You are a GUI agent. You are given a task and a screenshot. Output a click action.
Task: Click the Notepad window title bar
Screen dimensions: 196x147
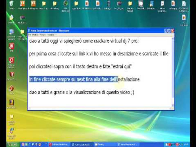(x=96, y=31)
